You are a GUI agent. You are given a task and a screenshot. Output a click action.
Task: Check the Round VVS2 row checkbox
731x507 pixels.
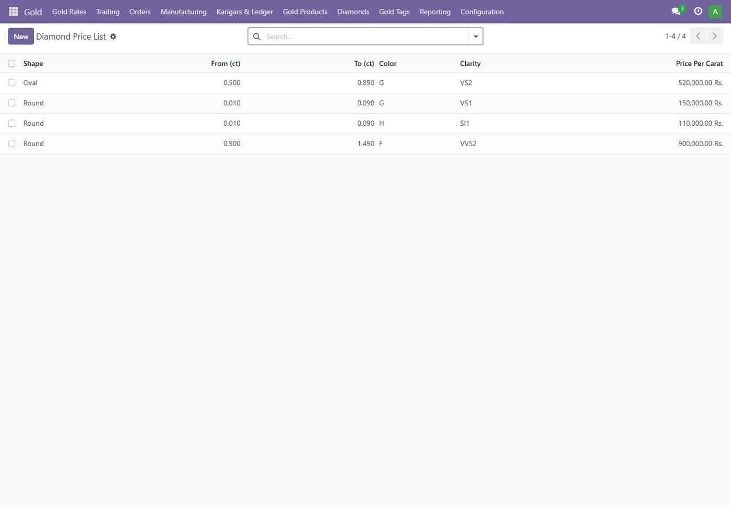11,143
